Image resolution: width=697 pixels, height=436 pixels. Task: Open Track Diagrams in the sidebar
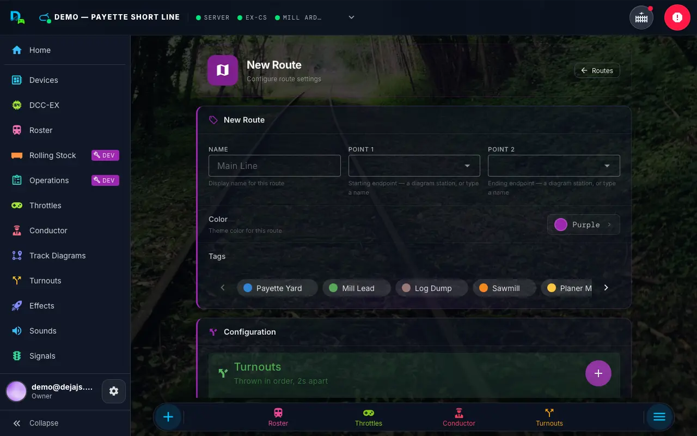(65, 256)
